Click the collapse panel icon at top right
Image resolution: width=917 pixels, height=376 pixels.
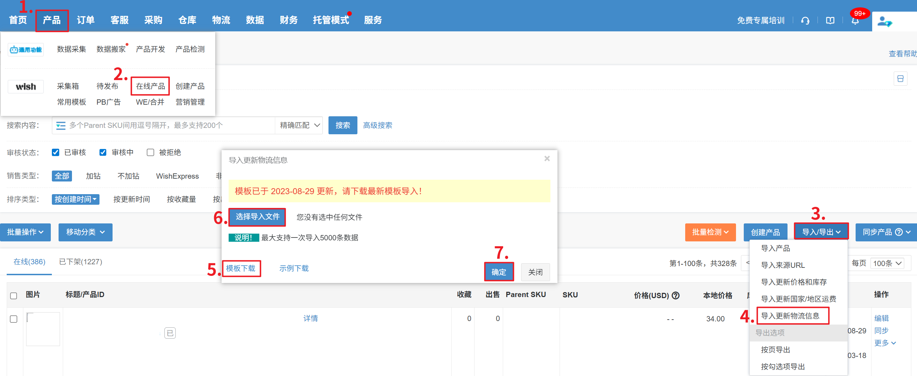(900, 79)
